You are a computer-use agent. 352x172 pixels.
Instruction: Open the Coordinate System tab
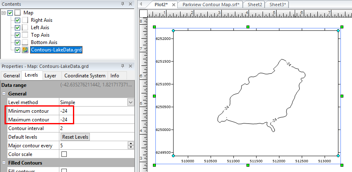[x=85, y=76]
